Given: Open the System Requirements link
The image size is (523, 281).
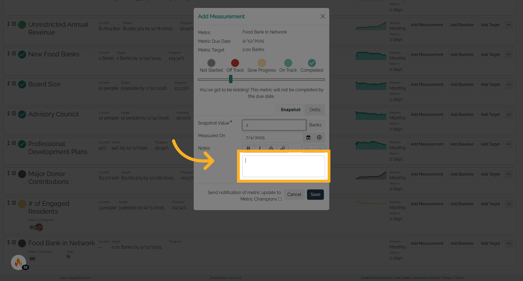Looking at the screenshot, I should 376,278.
